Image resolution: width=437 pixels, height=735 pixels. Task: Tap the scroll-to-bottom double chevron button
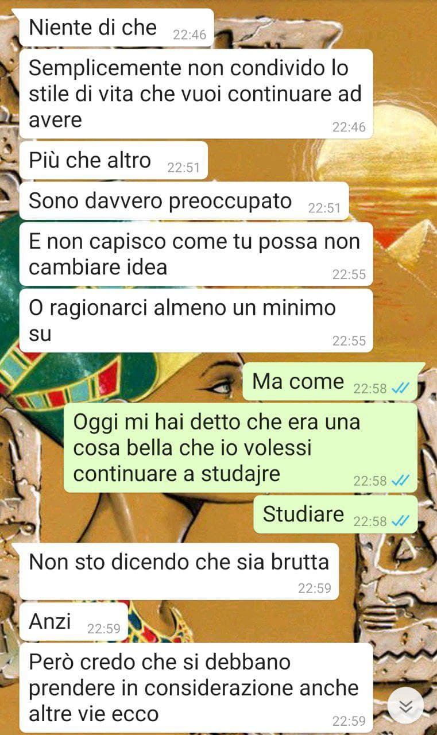(x=405, y=706)
